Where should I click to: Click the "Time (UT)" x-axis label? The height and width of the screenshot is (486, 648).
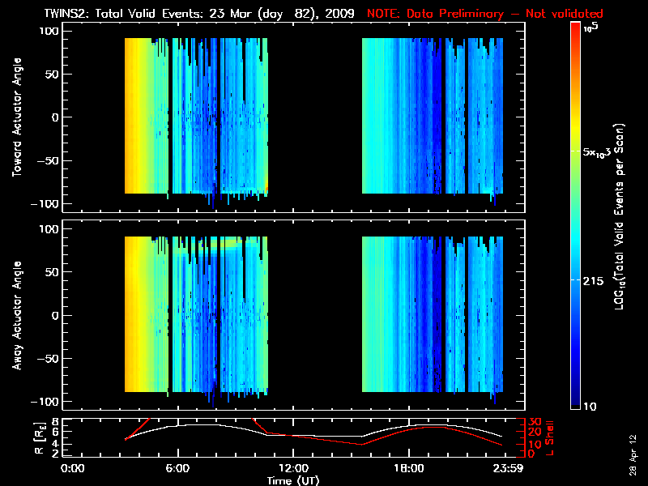(x=296, y=480)
